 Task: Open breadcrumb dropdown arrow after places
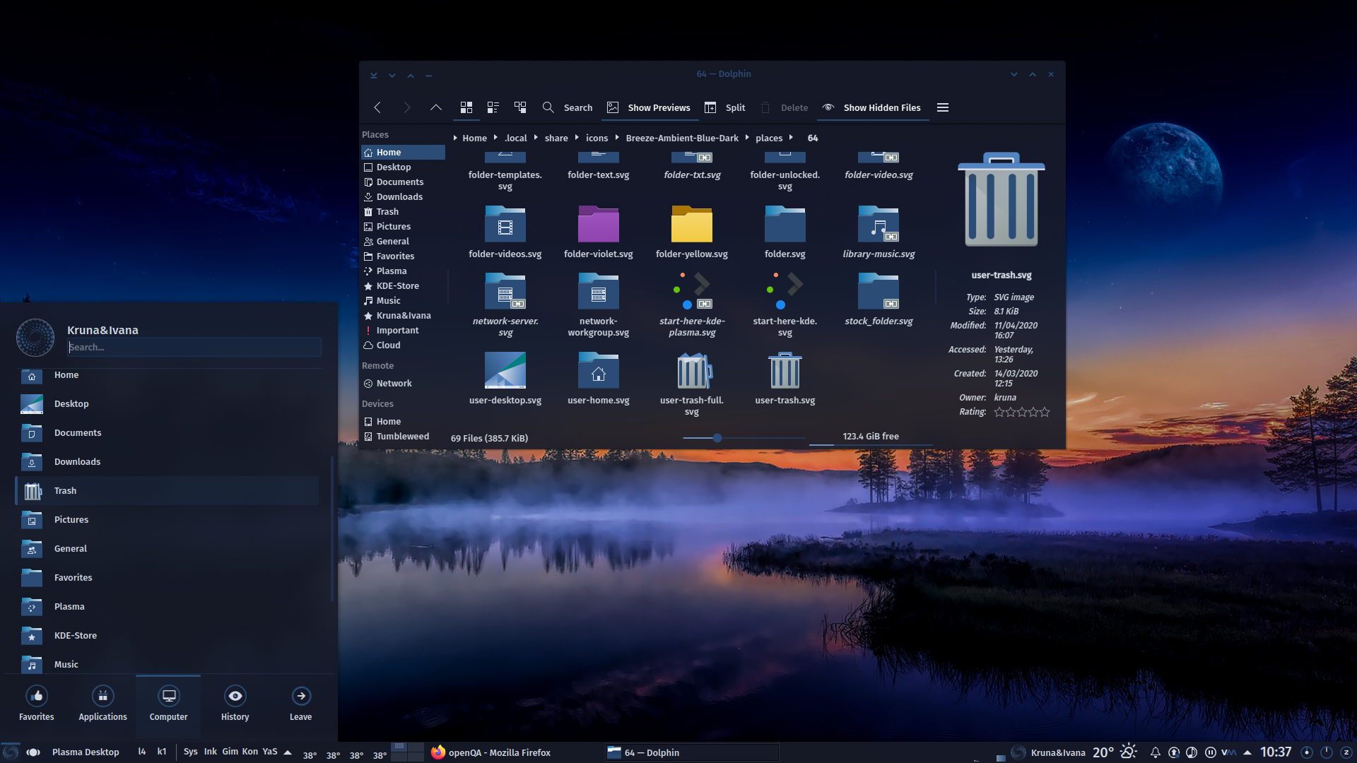click(791, 138)
